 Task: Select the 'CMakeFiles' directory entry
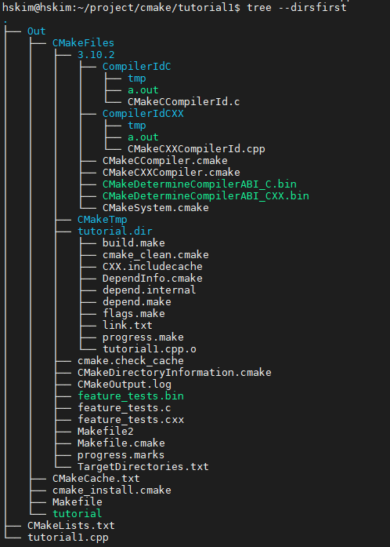tap(83, 43)
